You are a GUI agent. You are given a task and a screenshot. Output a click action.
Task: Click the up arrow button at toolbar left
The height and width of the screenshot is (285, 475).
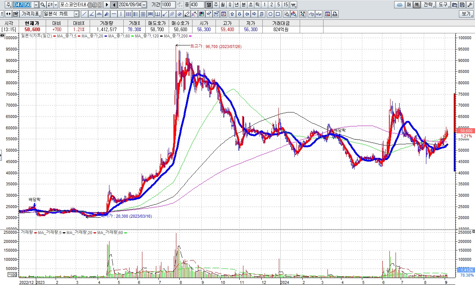pyautogui.click(x=2, y=14)
